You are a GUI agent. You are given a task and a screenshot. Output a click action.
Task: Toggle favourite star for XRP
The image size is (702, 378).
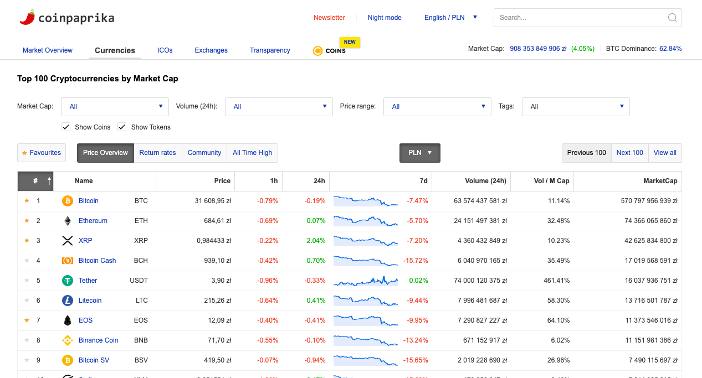click(x=27, y=240)
